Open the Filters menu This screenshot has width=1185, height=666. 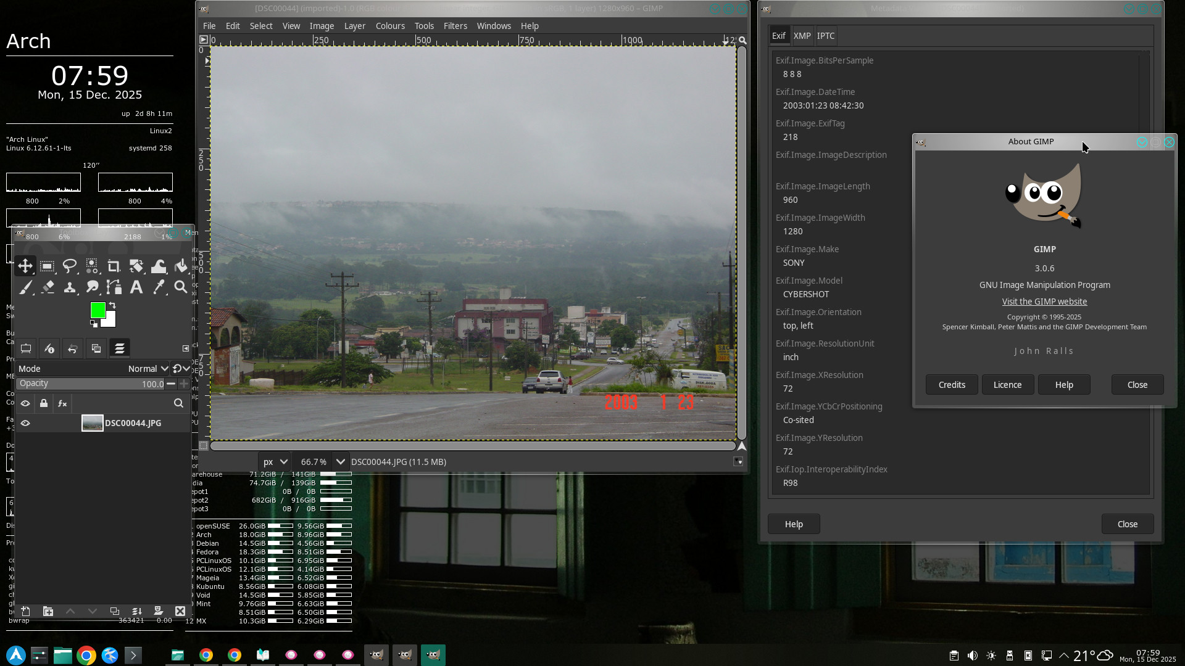455,26
